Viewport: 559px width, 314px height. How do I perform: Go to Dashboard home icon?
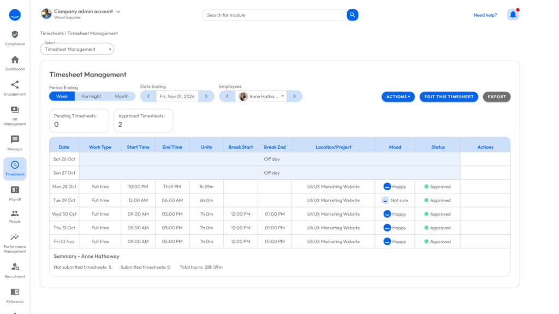pyautogui.click(x=15, y=60)
